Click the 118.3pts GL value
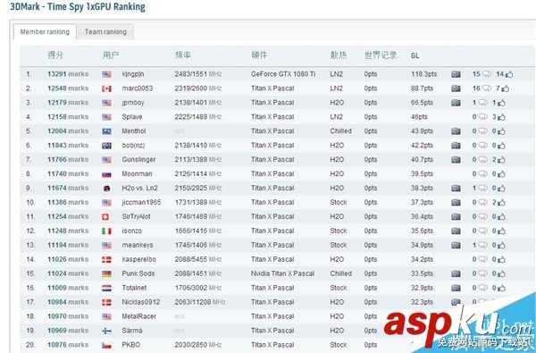 (423, 74)
